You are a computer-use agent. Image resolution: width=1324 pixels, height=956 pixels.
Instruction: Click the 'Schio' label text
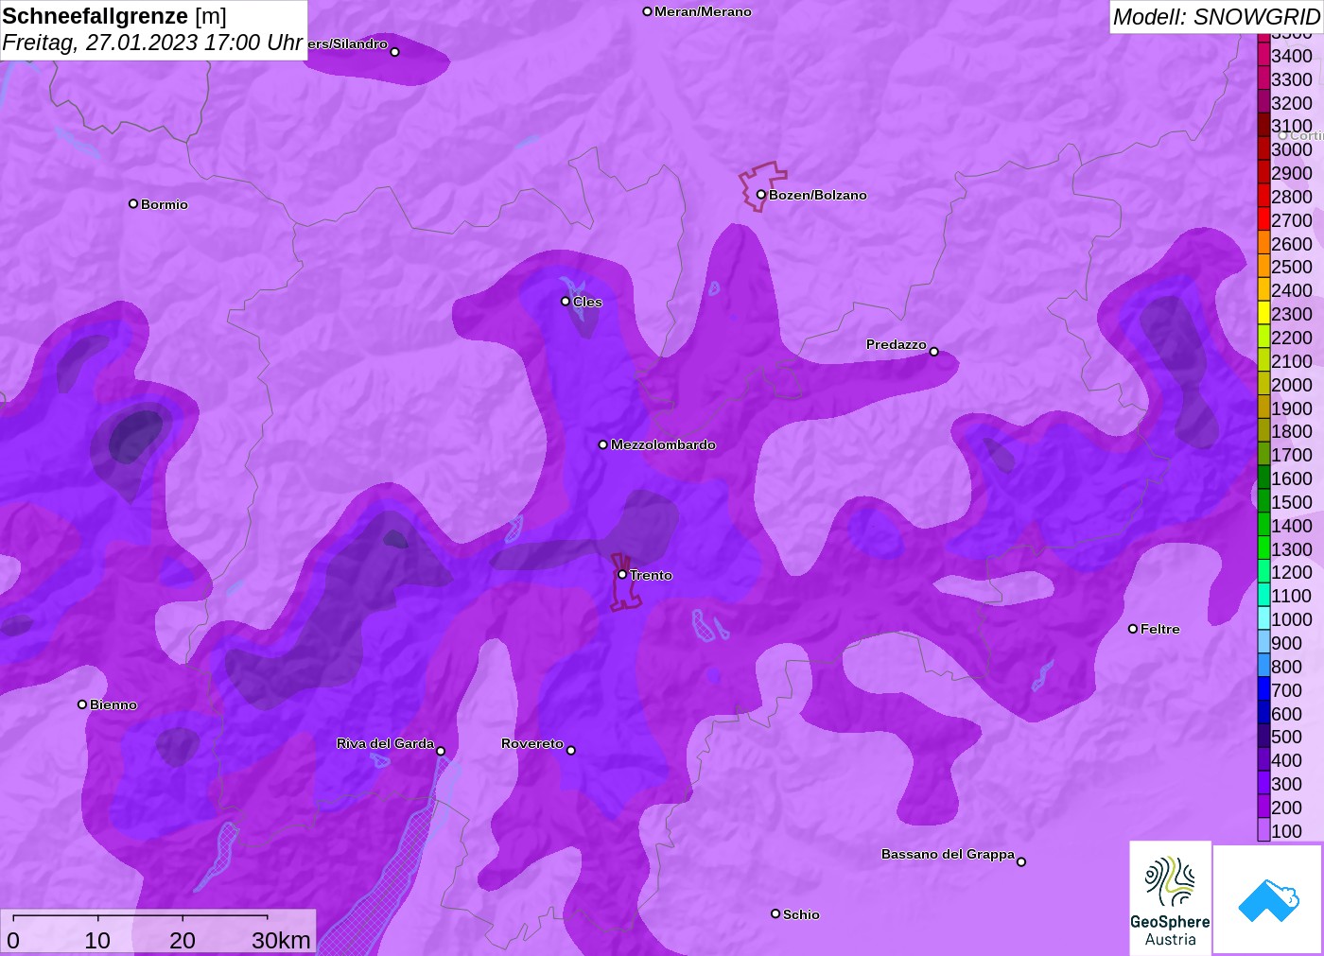801,914
